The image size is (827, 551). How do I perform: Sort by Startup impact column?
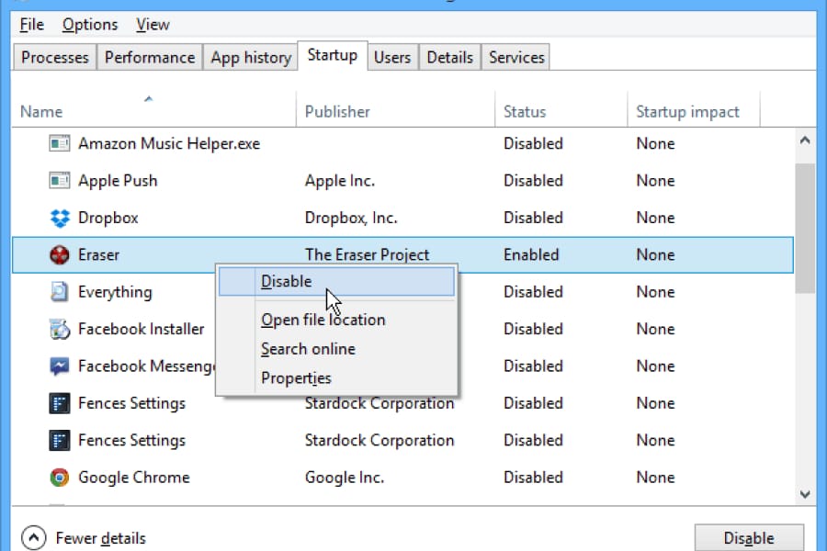coord(687,112)
